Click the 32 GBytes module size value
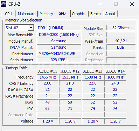 tap(121, 28)
